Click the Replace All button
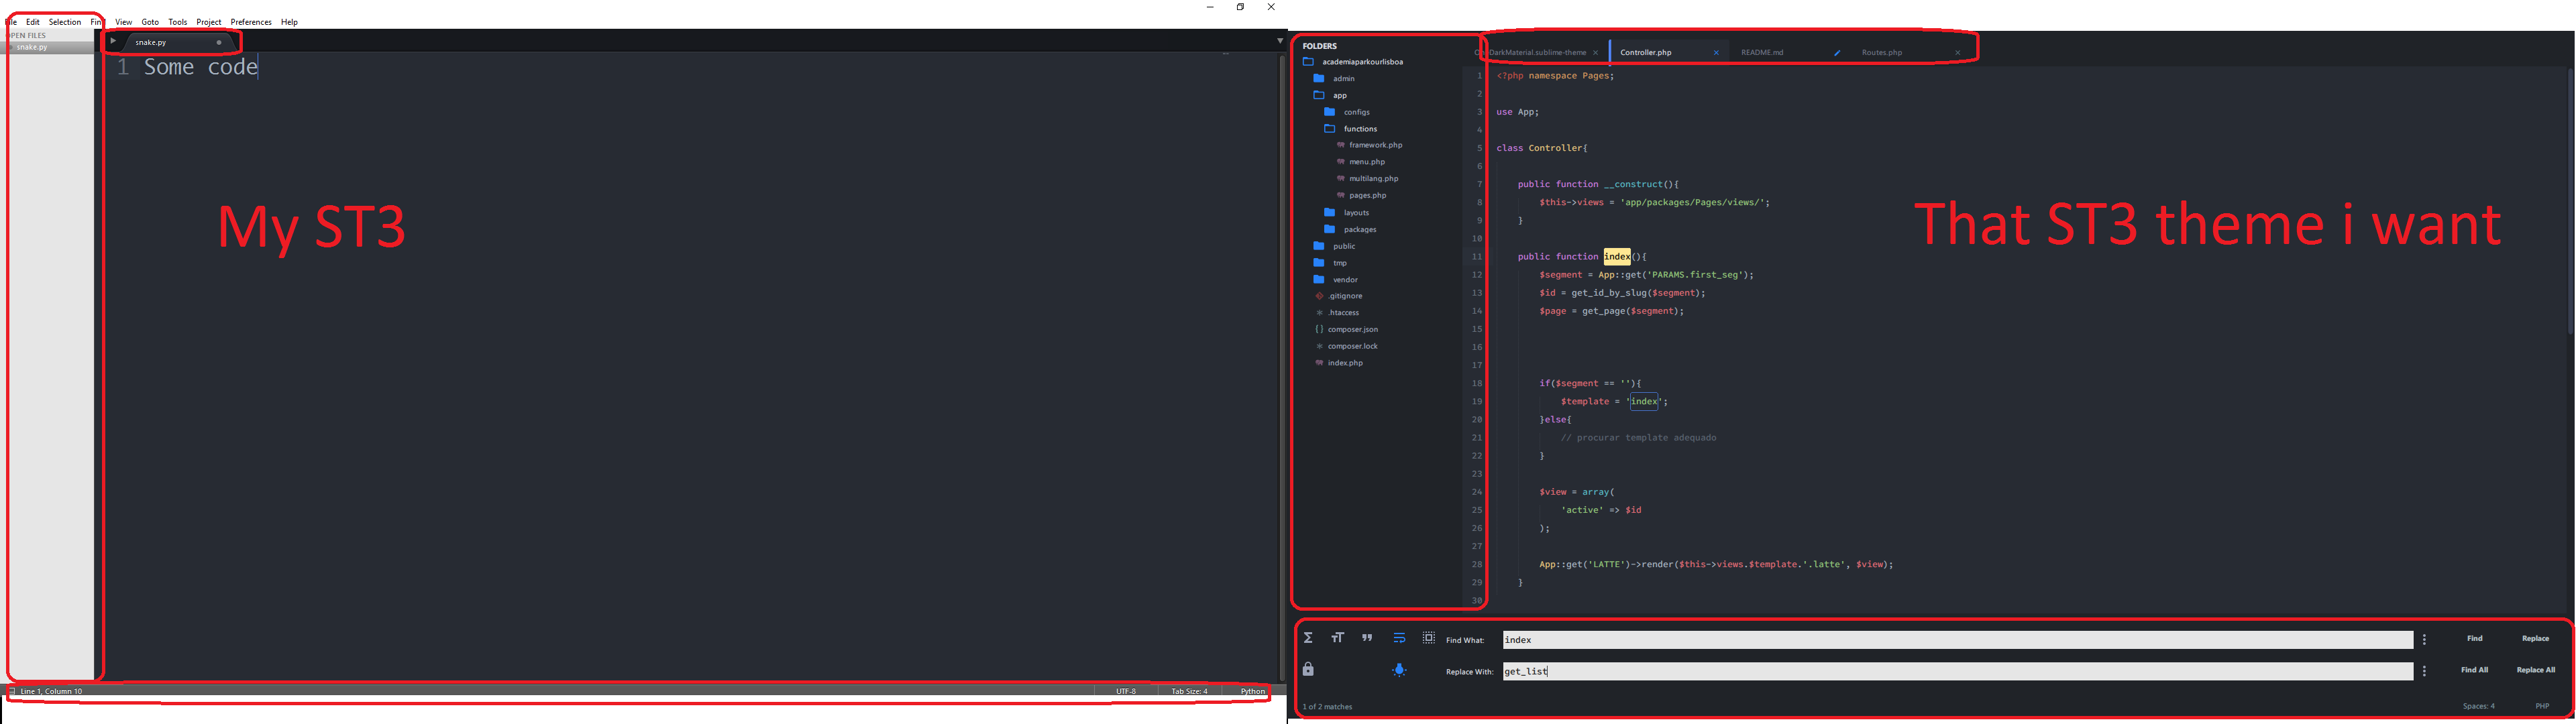The width and height of the screenshot is (2576, 724). [2535, 670]
